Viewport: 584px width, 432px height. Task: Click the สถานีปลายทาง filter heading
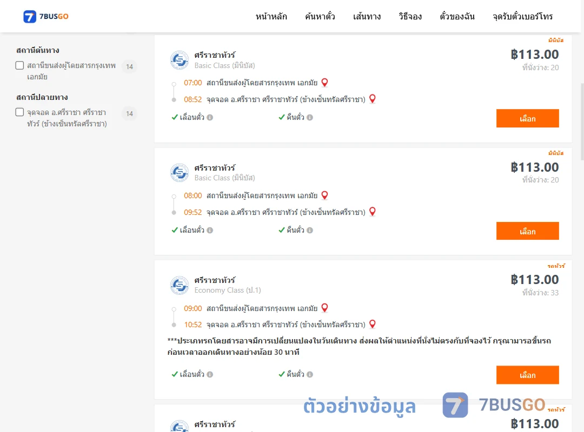click(x=42, y=97)
